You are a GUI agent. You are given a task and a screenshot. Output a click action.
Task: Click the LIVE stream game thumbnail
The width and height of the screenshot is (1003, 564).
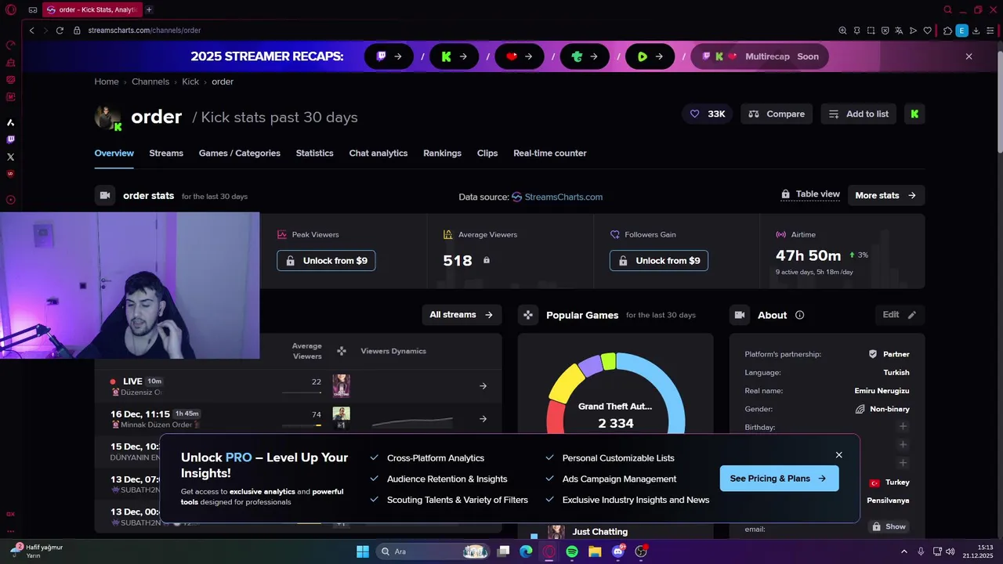(341, 385)
